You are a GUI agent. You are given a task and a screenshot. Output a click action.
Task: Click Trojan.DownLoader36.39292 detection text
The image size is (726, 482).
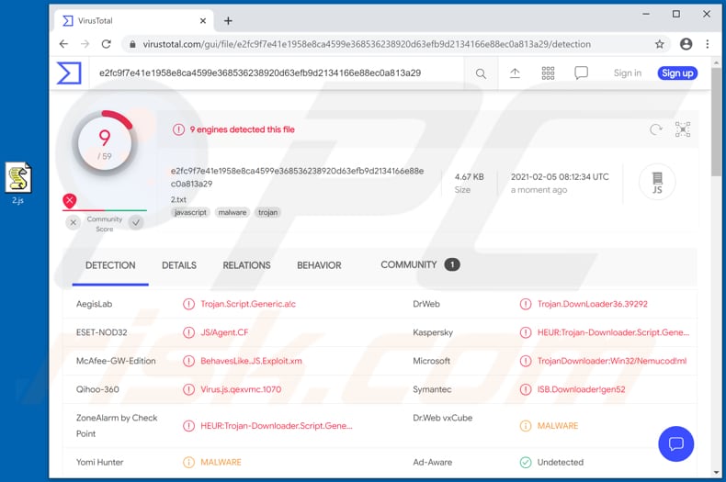(x=592, y=304)
